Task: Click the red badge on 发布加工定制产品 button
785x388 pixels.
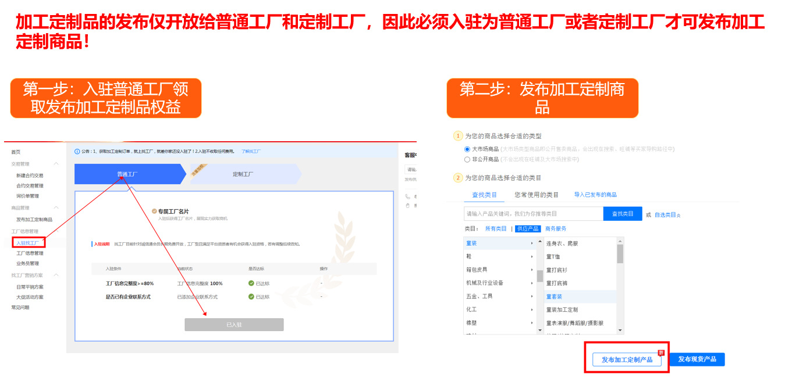Action: (660, 351)
